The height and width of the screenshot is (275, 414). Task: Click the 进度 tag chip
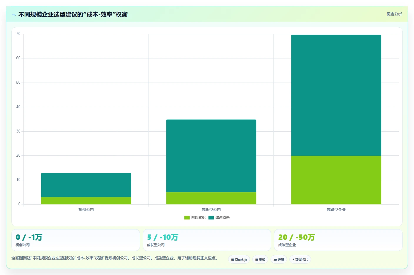[x=279, y=259]
